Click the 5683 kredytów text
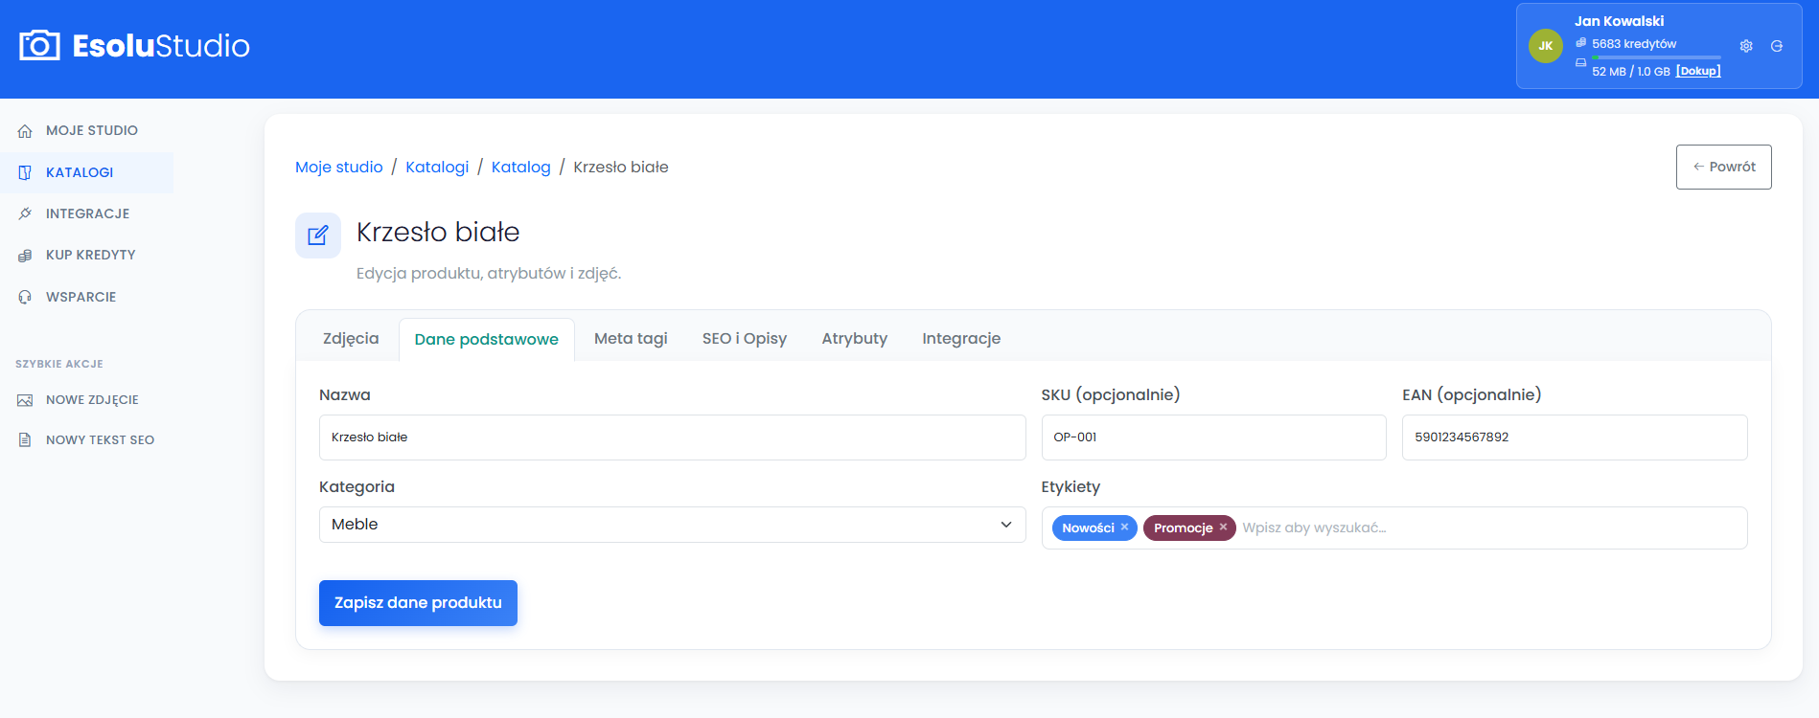This screenshot has height=718, width=1819. coord(1634,44)
